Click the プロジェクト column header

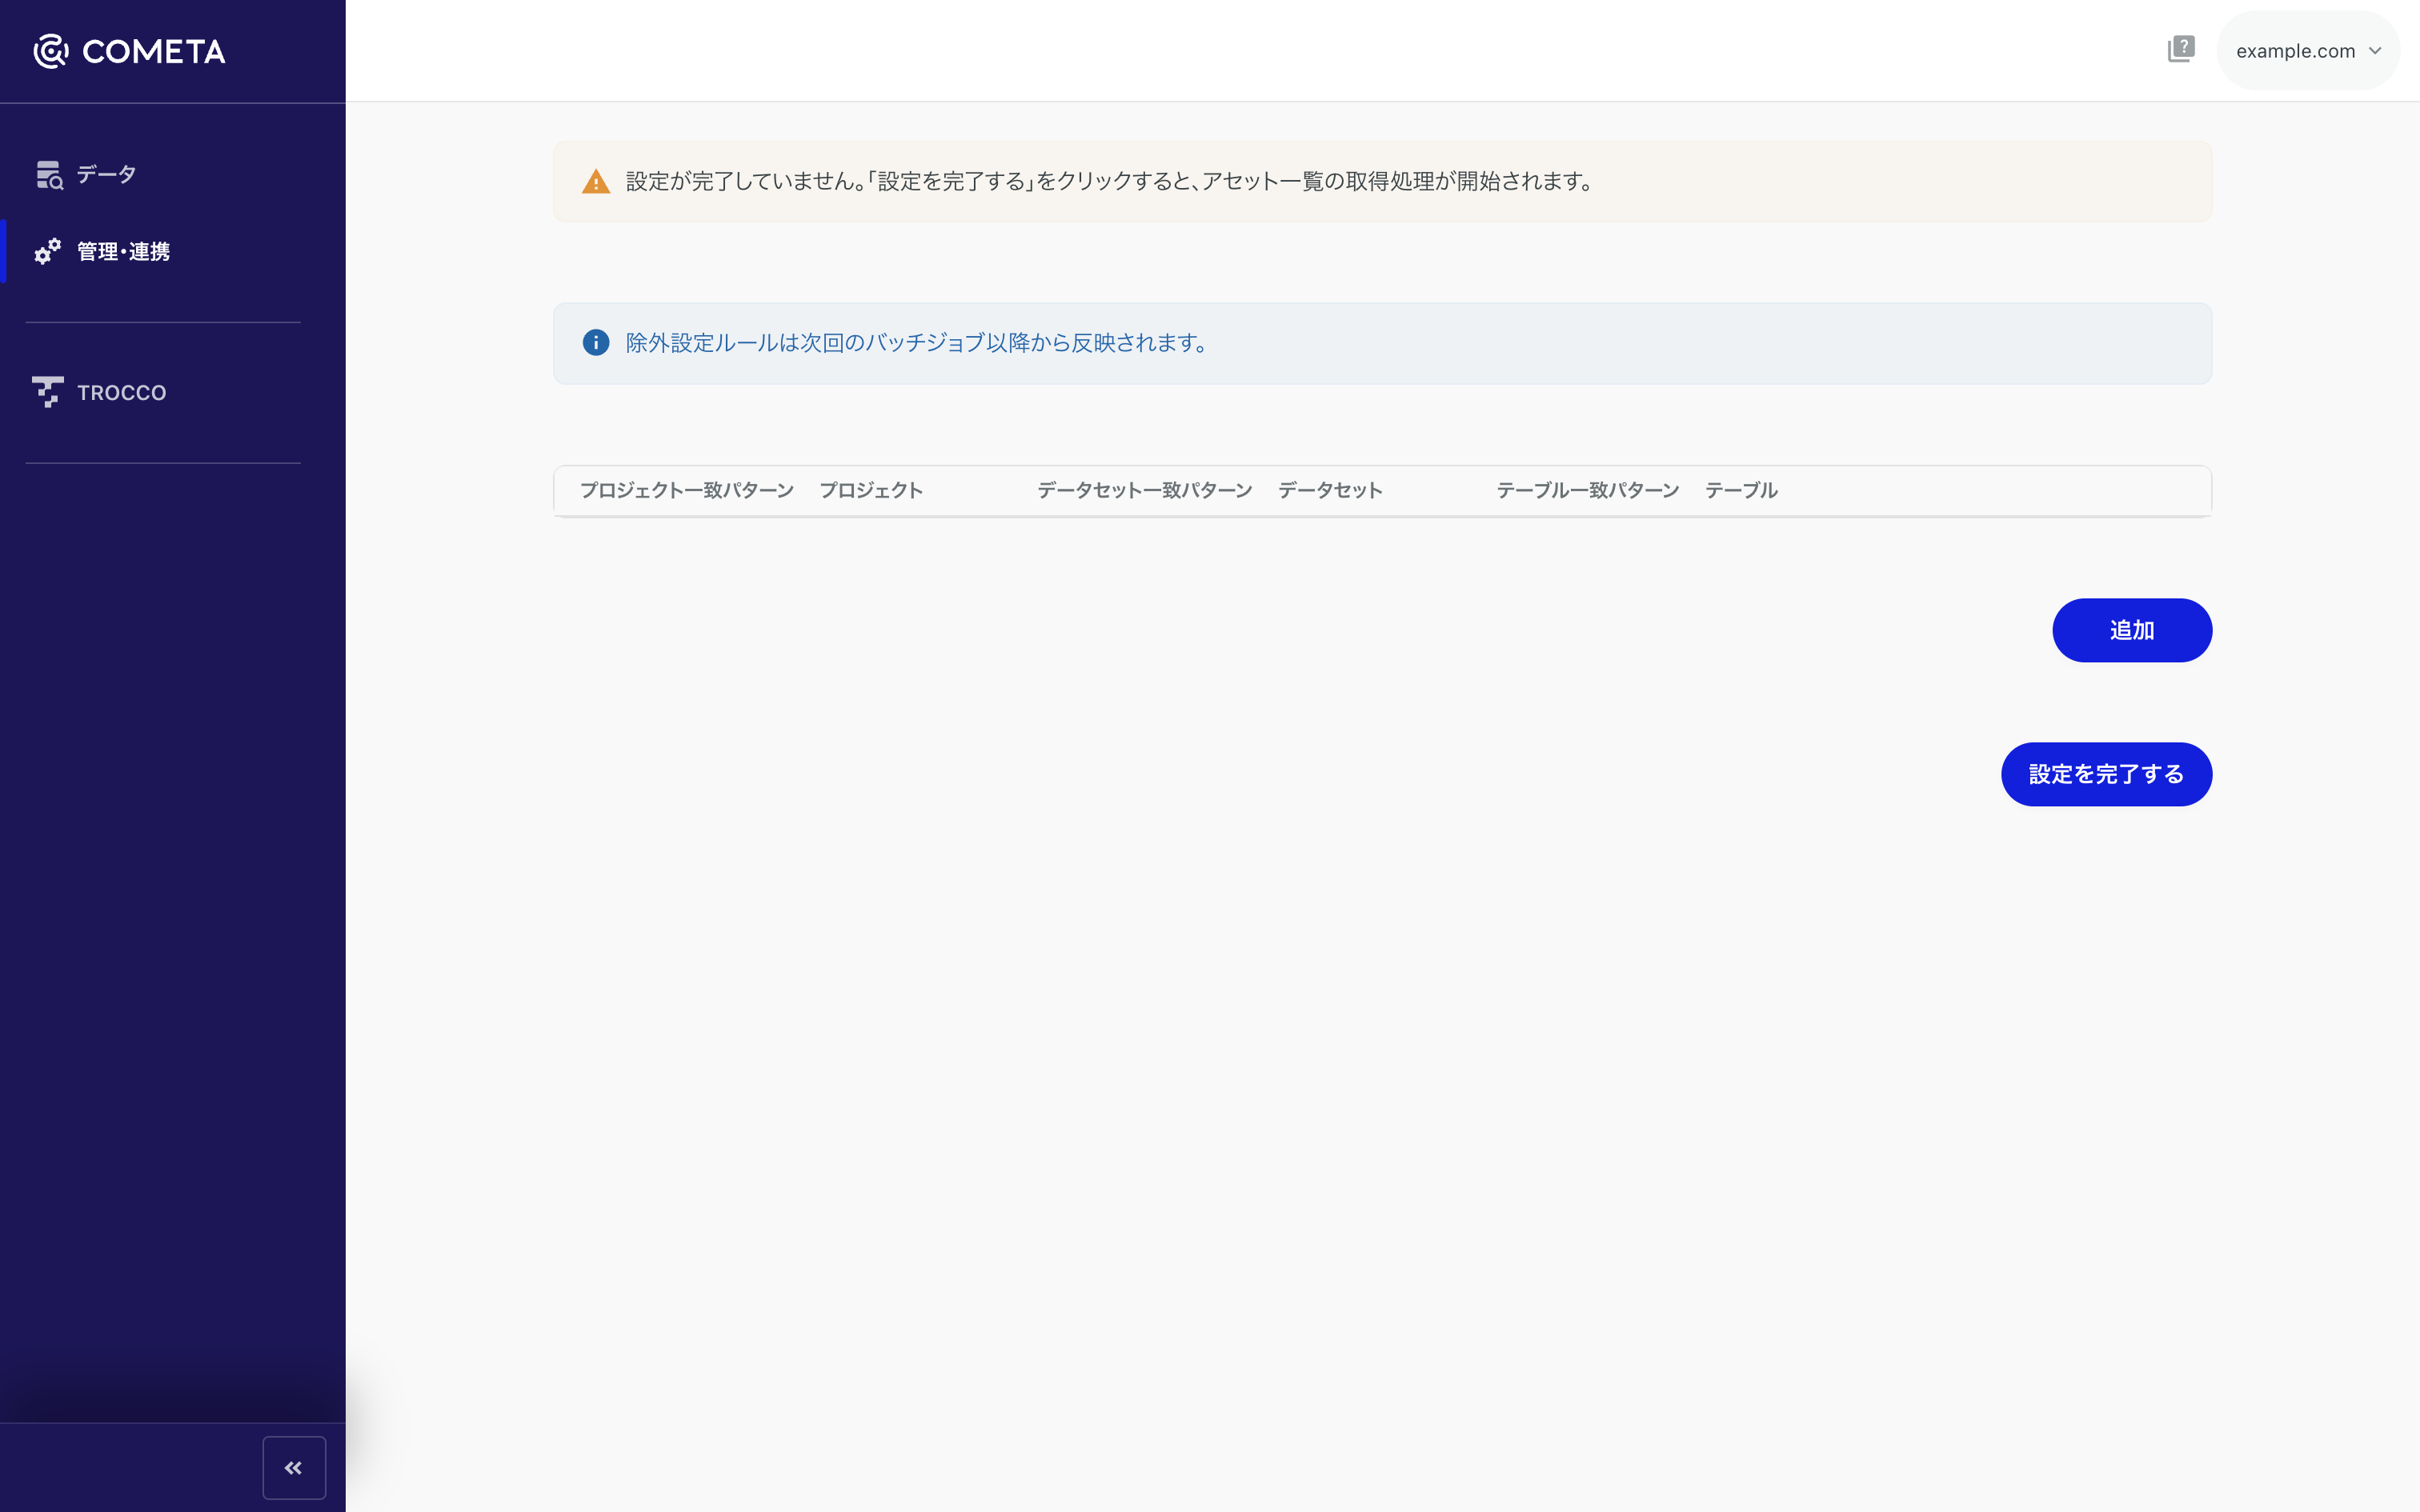click(871, 490)
